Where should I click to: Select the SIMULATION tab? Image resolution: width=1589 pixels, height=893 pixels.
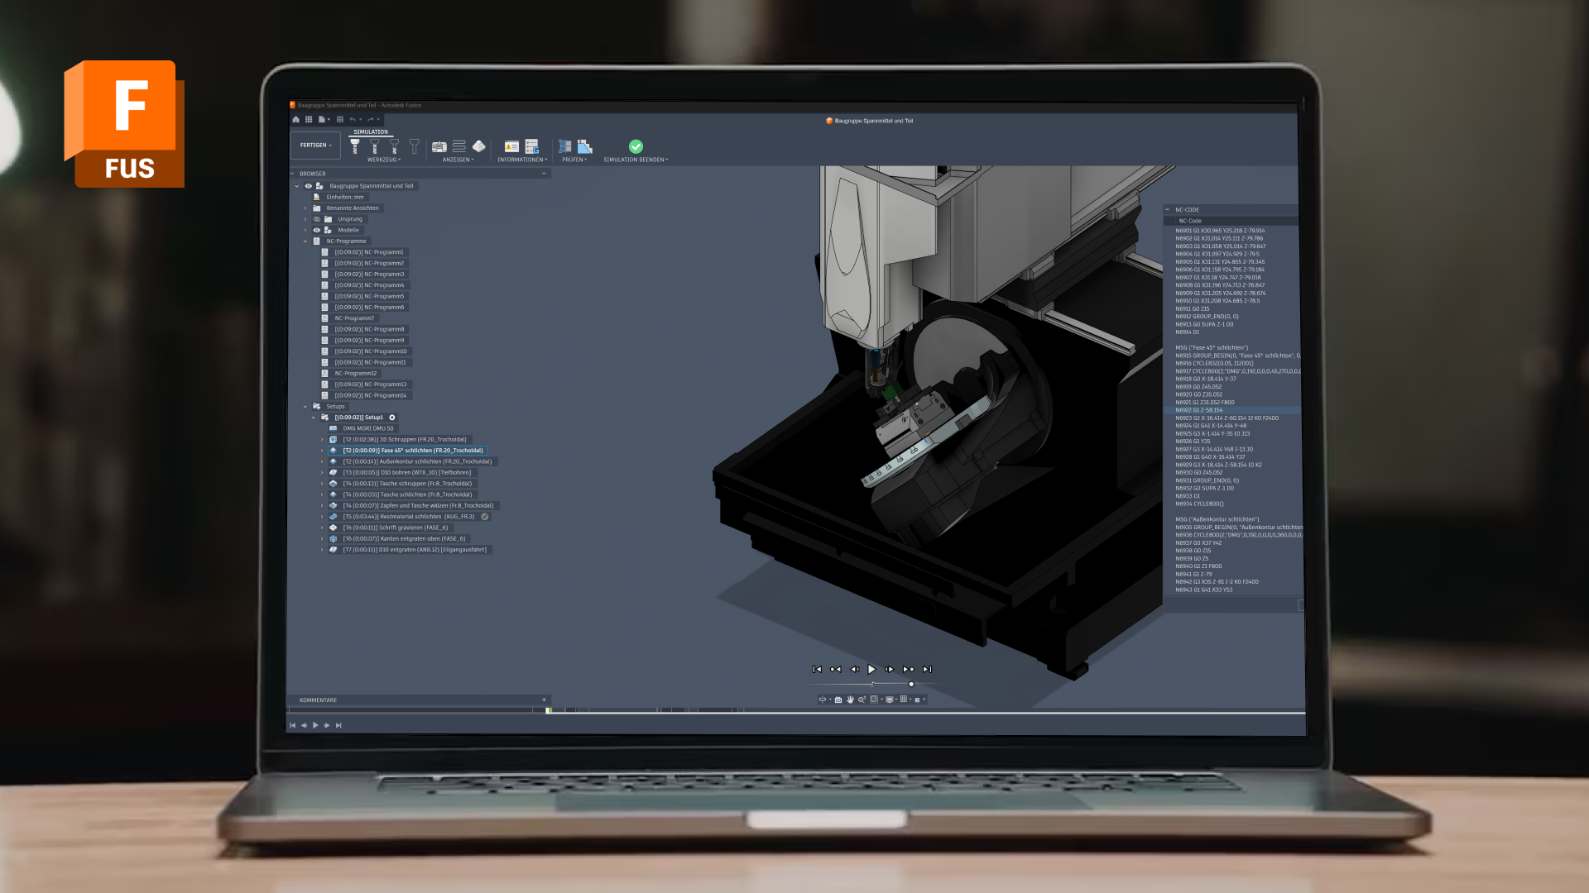[x=371, y=131]
